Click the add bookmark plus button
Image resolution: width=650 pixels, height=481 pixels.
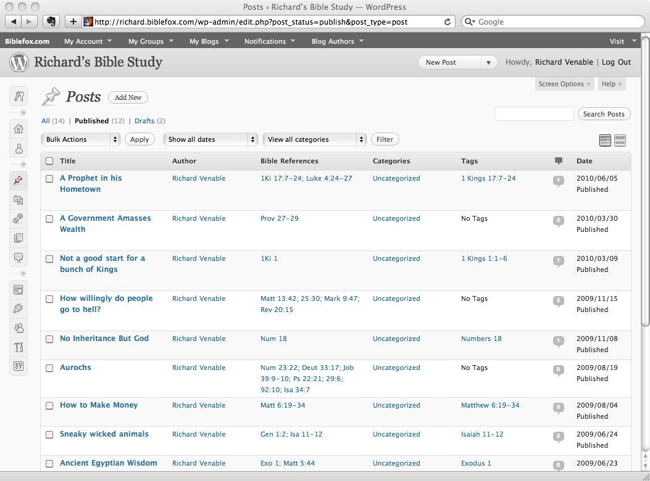[73, 22]
